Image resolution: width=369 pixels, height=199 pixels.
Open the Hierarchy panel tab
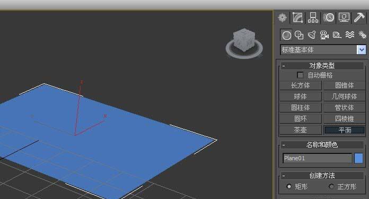pyautogui.click(x=313, y=18)
